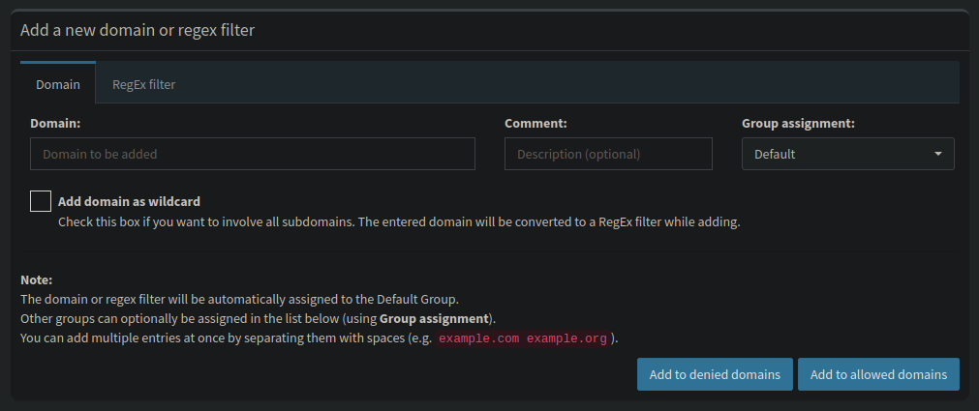Add entry to denied domains

tap(715, 374)
